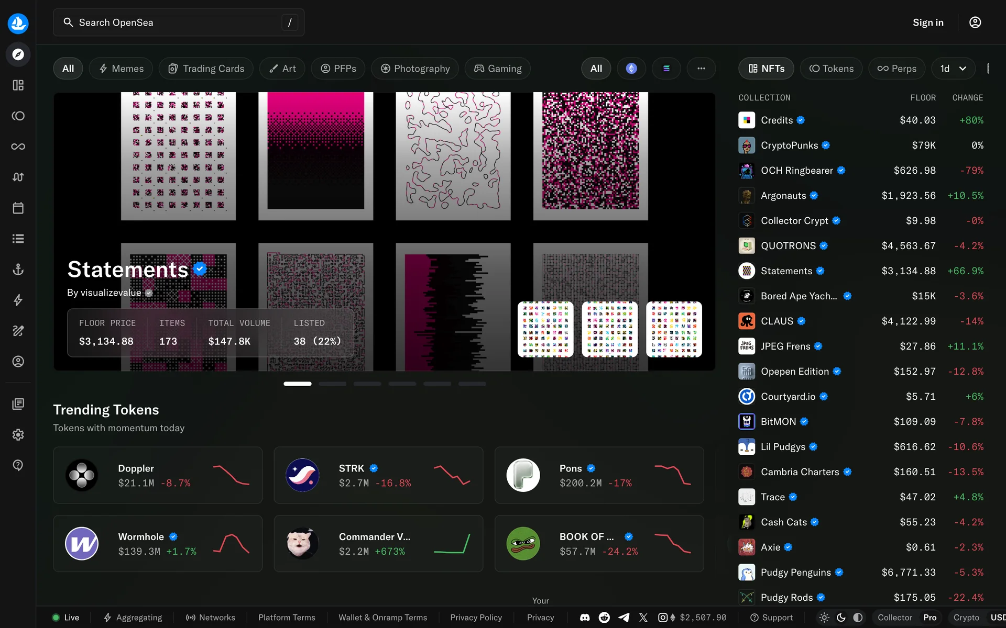1006x628 pixels.
Task: Open the Reddit link in footer
Action: [604, 618]
